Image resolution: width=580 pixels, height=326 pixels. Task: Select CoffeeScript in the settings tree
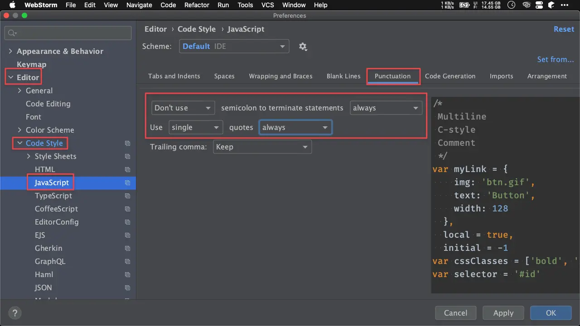coord(56,209)
